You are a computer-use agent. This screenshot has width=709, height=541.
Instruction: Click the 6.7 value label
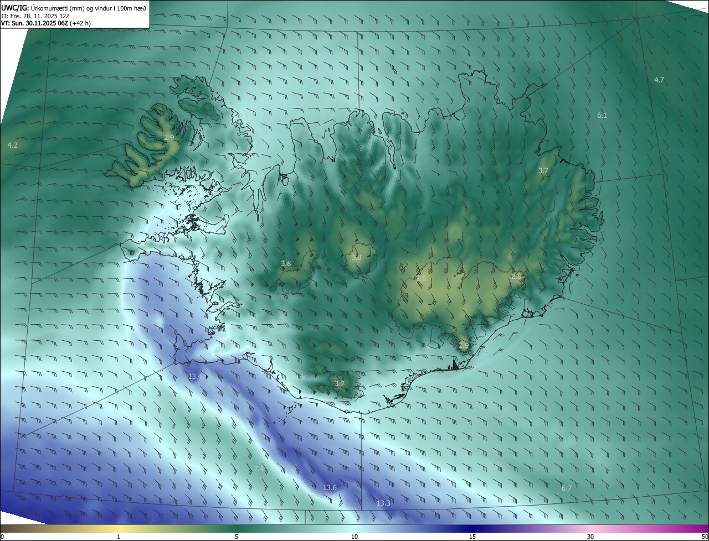click(x=566, y=488)
